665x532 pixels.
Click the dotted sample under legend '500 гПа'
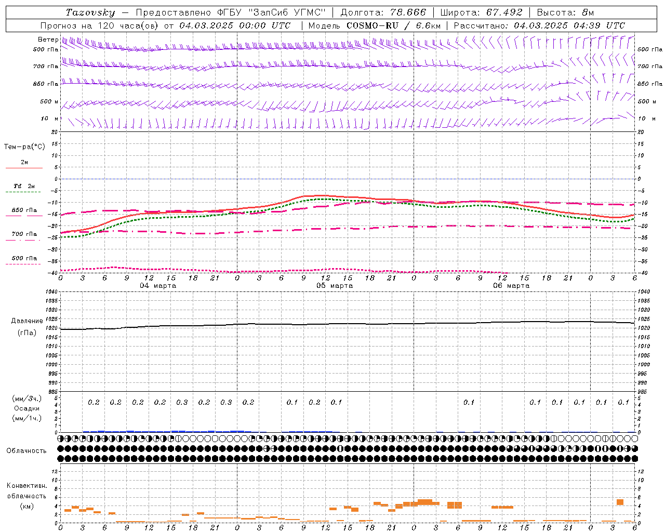point(23,264)
